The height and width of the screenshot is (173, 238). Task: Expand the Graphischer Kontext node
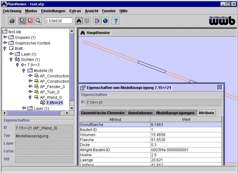point(5,43)
